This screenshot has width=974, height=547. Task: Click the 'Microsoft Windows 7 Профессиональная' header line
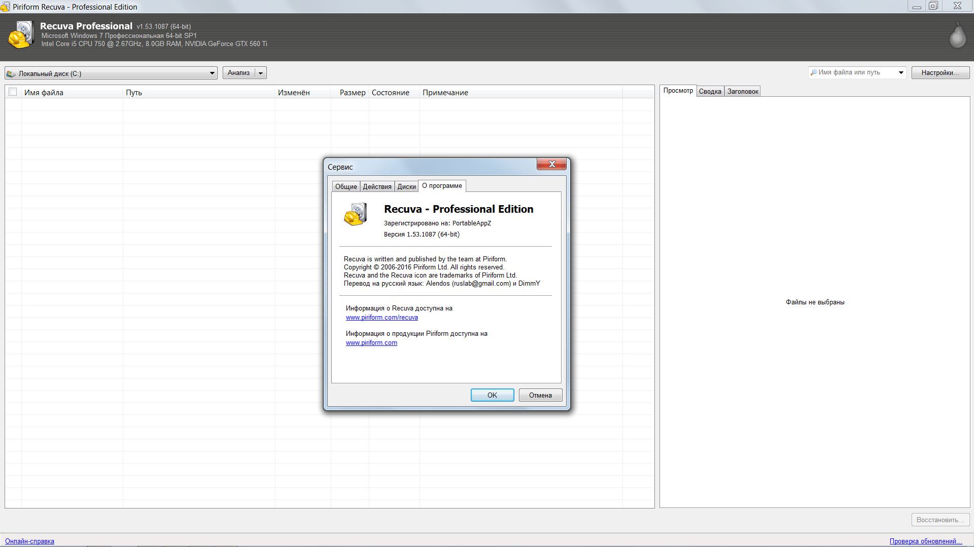click(119, 36)
